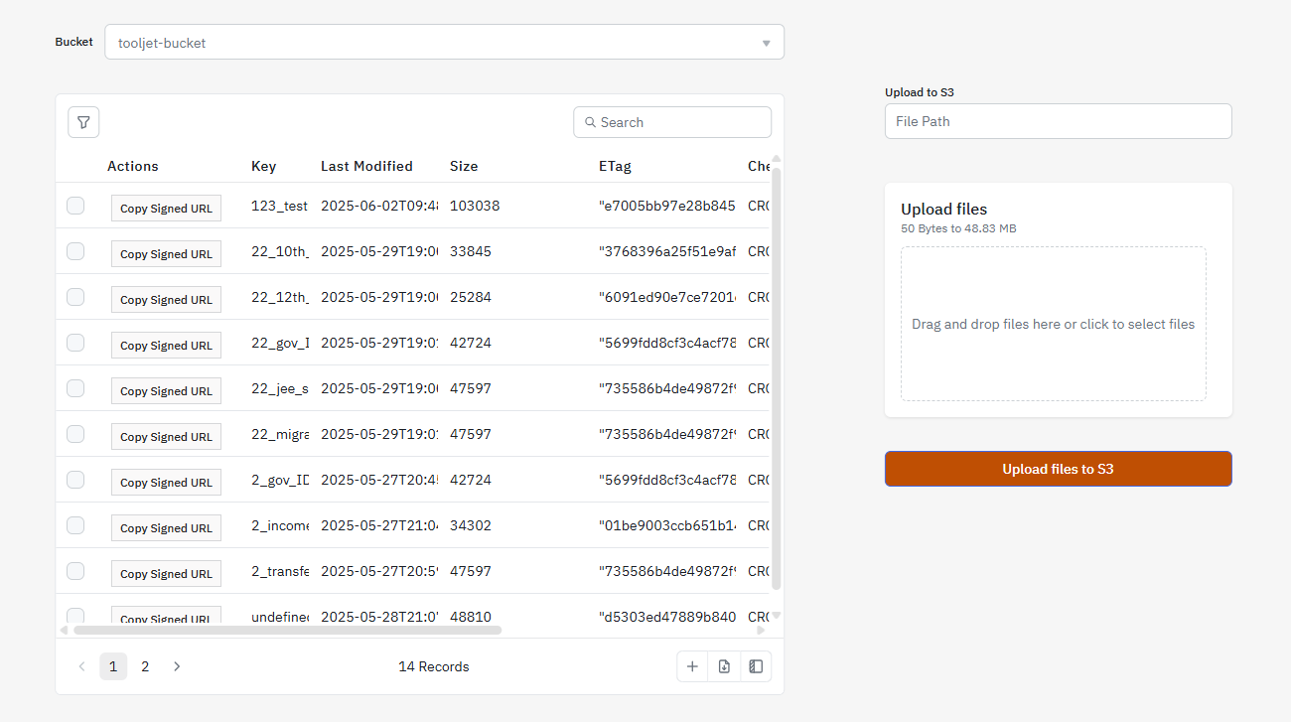Go to next page using right chevron
The height and width of the screenshot is (722, 1291).
(x=177, y=666)
